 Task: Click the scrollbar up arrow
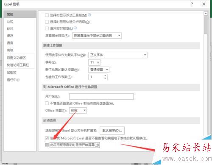(x=206, y=14)
